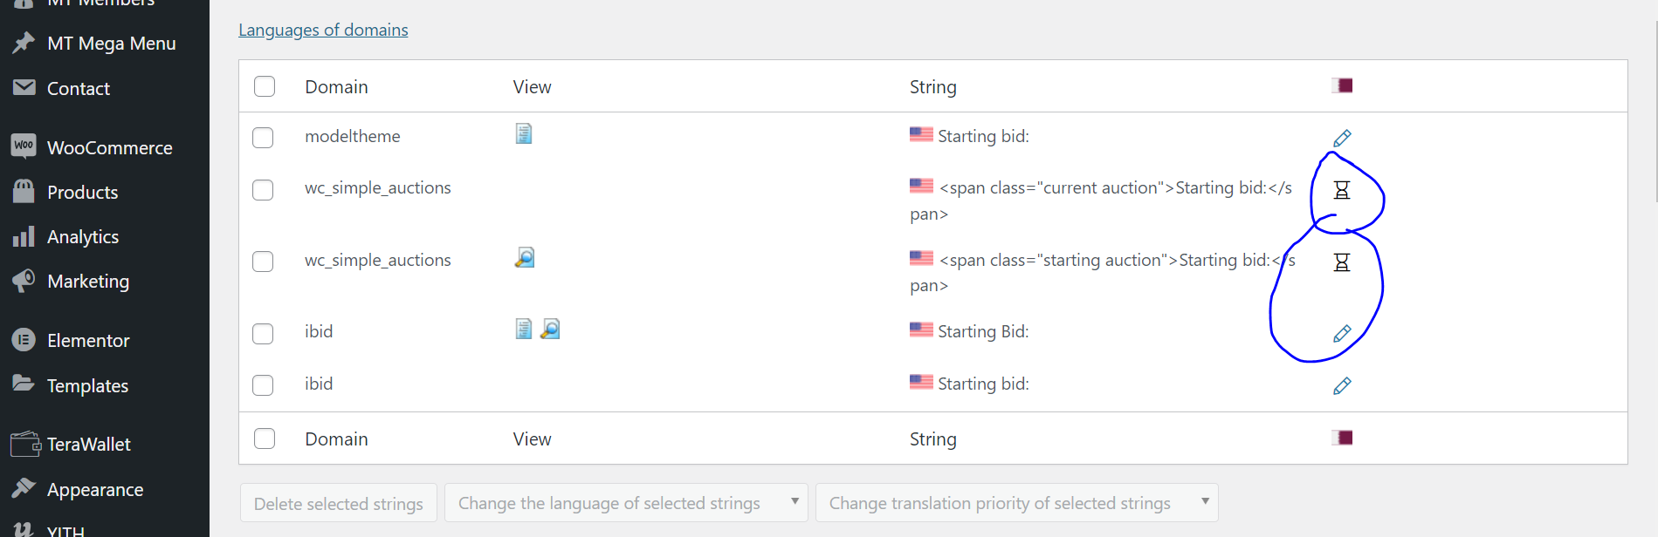1658x537 pixels.
Task: Click the Domain column header
Action: [336, 87]
